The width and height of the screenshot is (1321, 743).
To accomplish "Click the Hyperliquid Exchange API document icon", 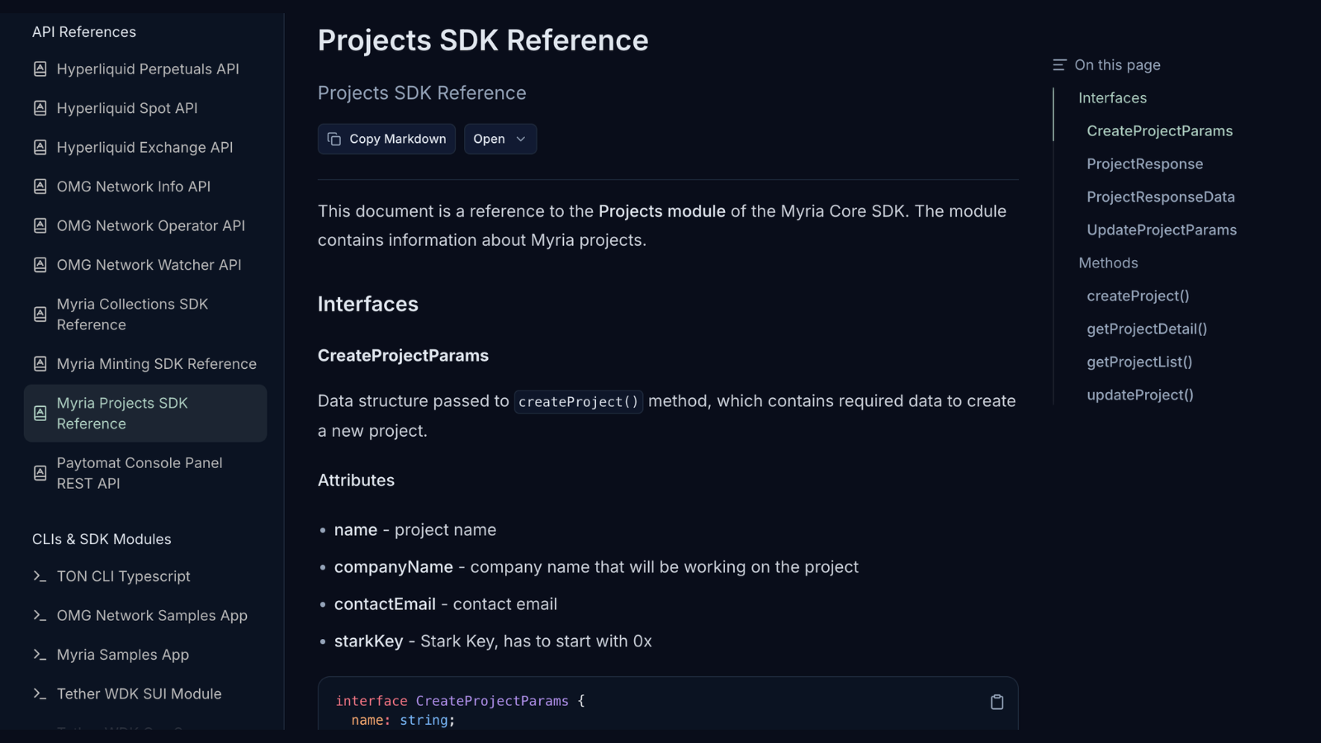I will (x=40, y=148).
